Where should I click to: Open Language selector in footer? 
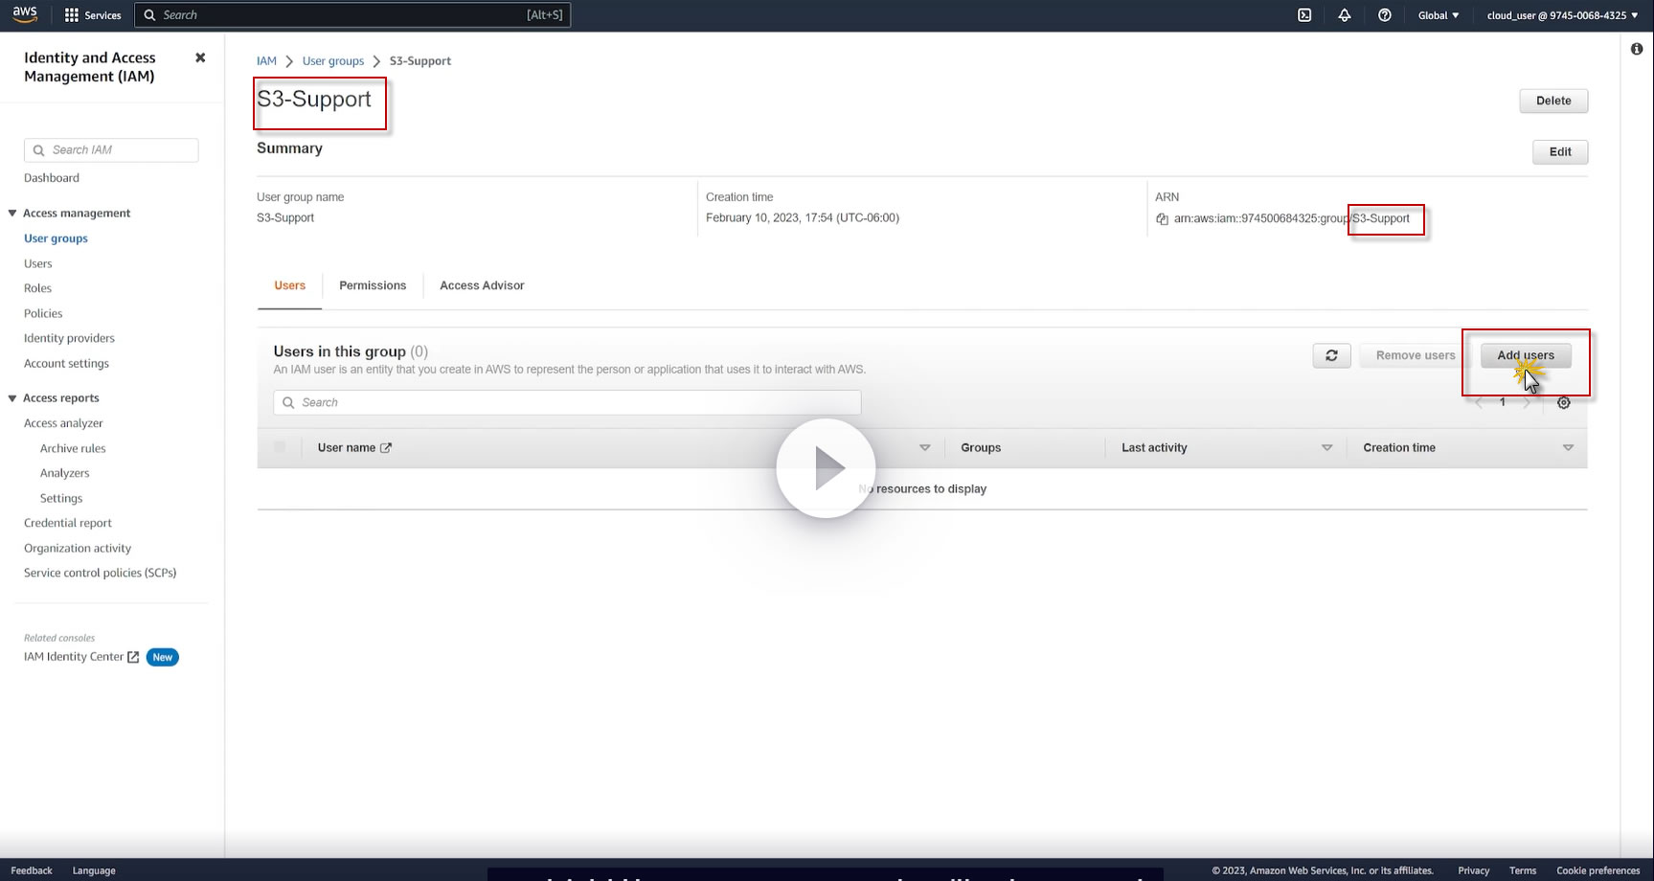pos(94,870)
